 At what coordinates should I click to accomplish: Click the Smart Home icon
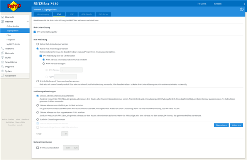pos(3,62)
